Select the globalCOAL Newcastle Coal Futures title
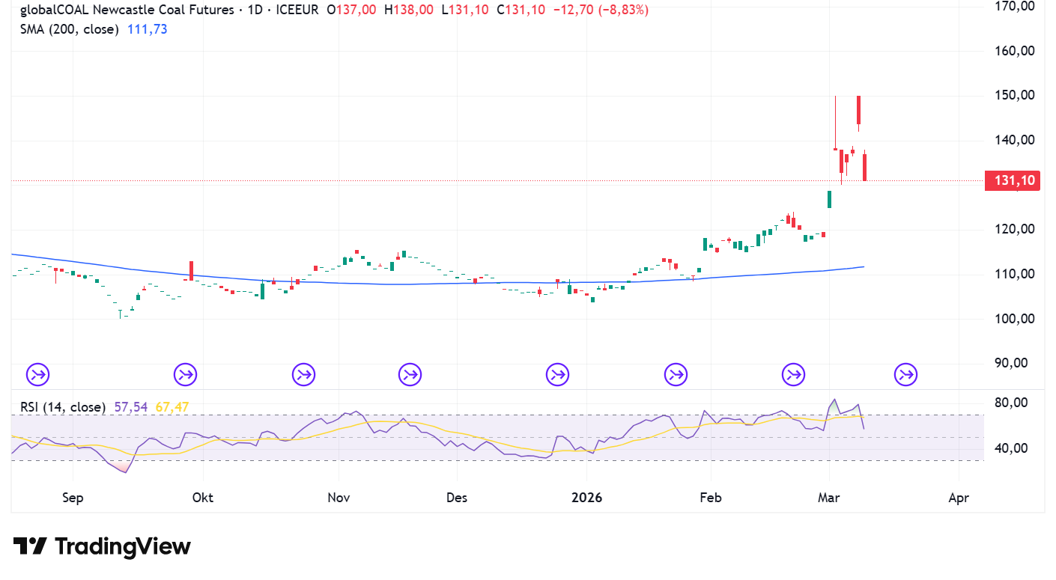 click(x=127, y=10)
